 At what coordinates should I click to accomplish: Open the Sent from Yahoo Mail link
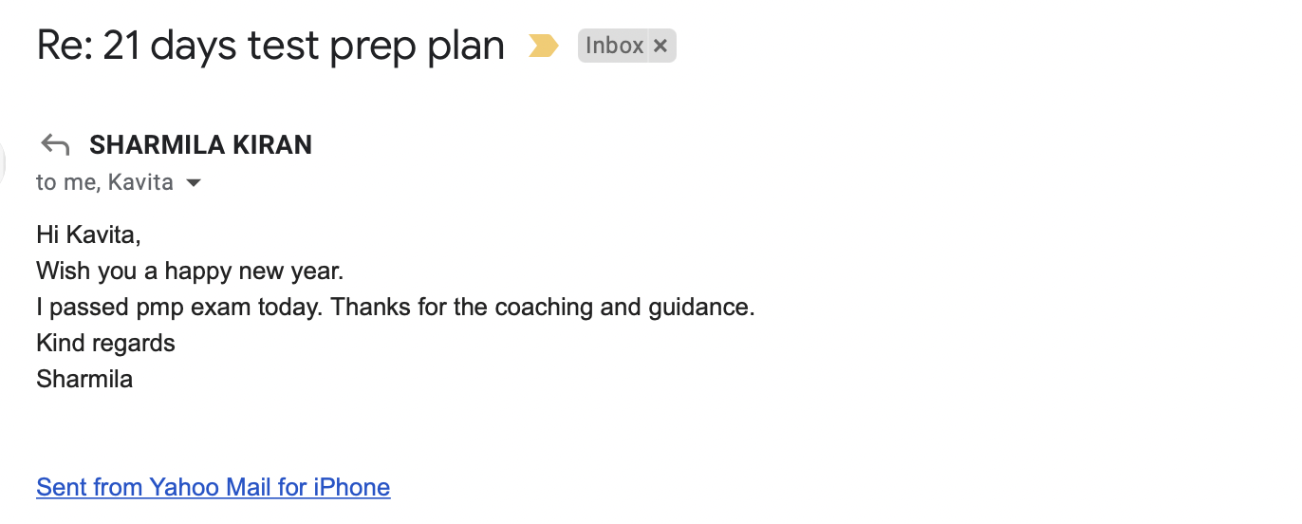213,487
